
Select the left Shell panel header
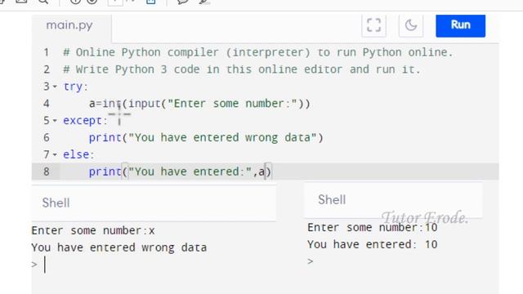[154, 203]
